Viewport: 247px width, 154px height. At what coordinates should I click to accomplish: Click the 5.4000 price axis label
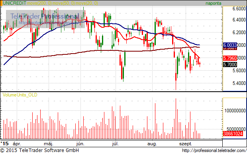(x=239, y=83)
